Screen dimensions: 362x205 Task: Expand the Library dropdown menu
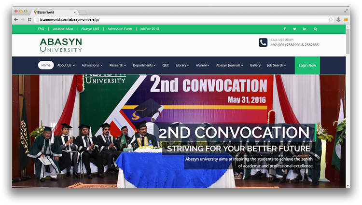[182, 65]
